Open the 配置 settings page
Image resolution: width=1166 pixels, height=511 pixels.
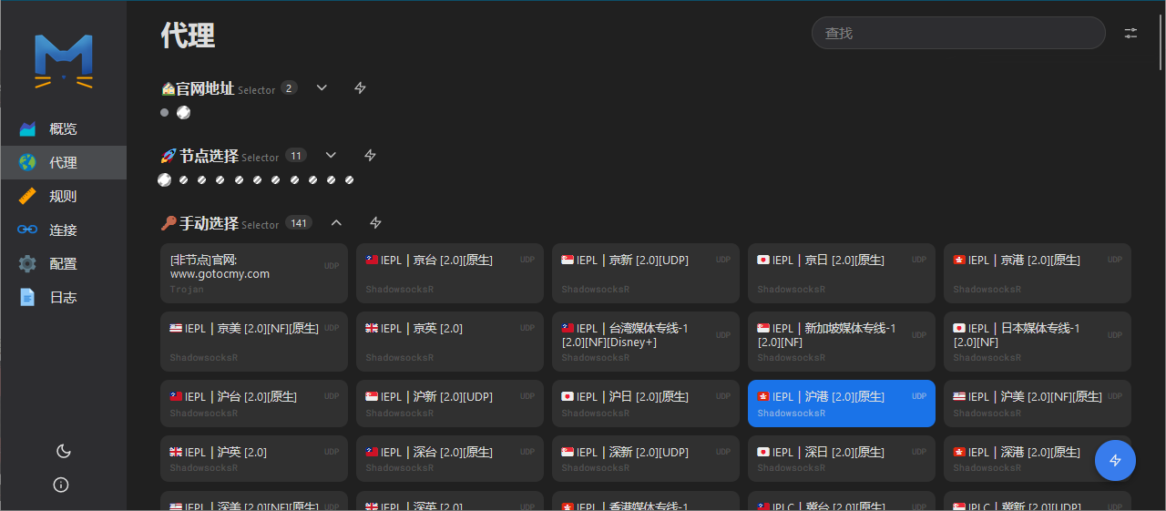coord(63,263)
